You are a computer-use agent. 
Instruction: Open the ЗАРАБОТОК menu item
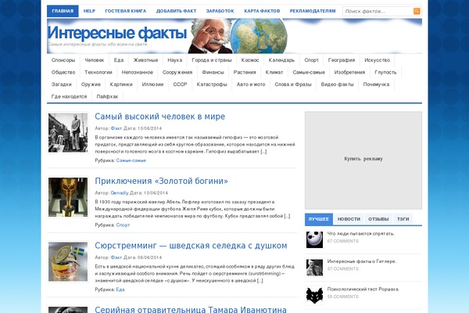click(x=220, y=11)
